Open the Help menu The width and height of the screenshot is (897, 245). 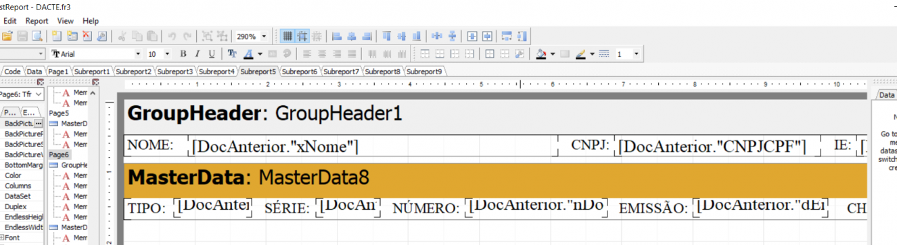pos(91,21)
